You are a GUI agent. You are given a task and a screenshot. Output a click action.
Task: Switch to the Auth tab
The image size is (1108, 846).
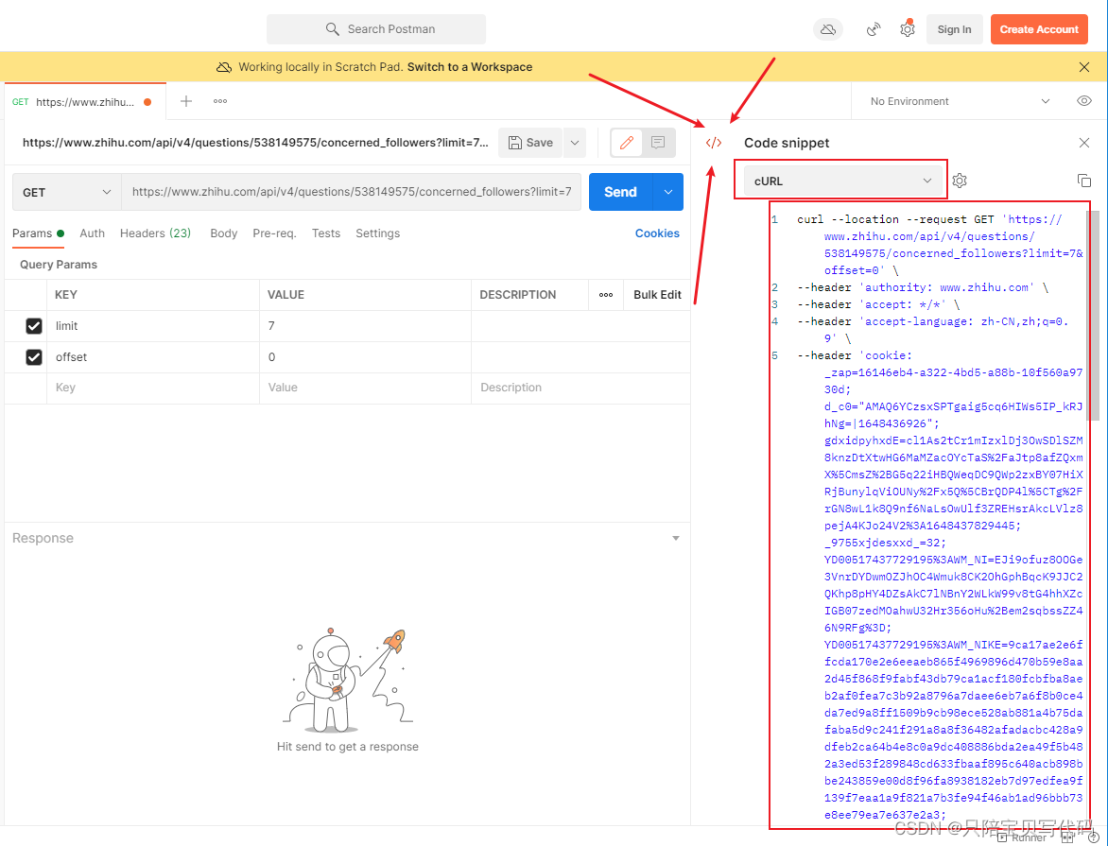coord(92,233)
